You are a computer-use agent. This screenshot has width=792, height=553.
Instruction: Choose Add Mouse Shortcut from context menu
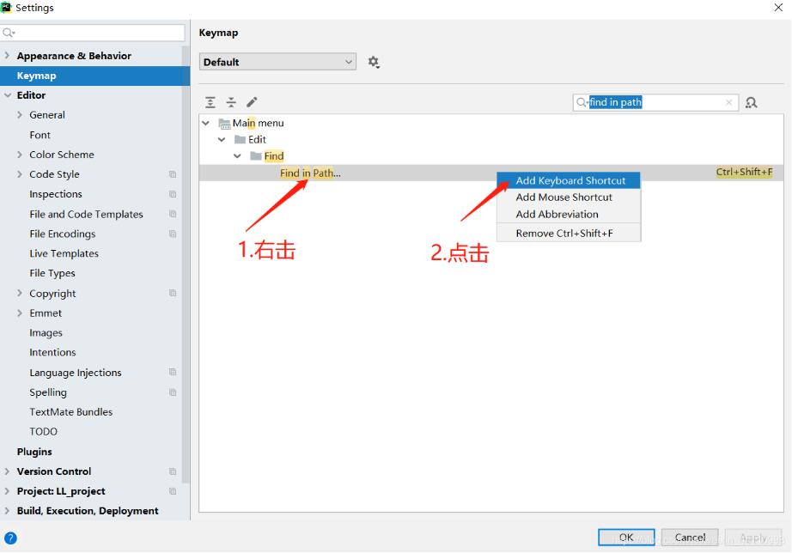pyautogui.click(x=569, y=197)
